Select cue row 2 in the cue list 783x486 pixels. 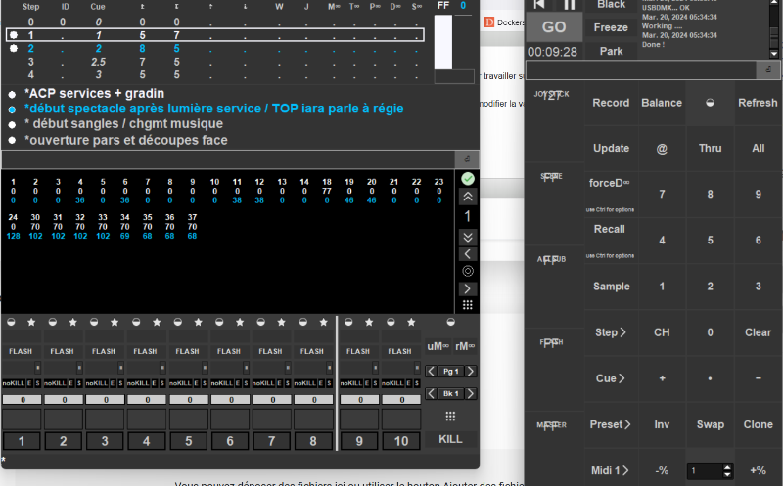tap(98, 48)
